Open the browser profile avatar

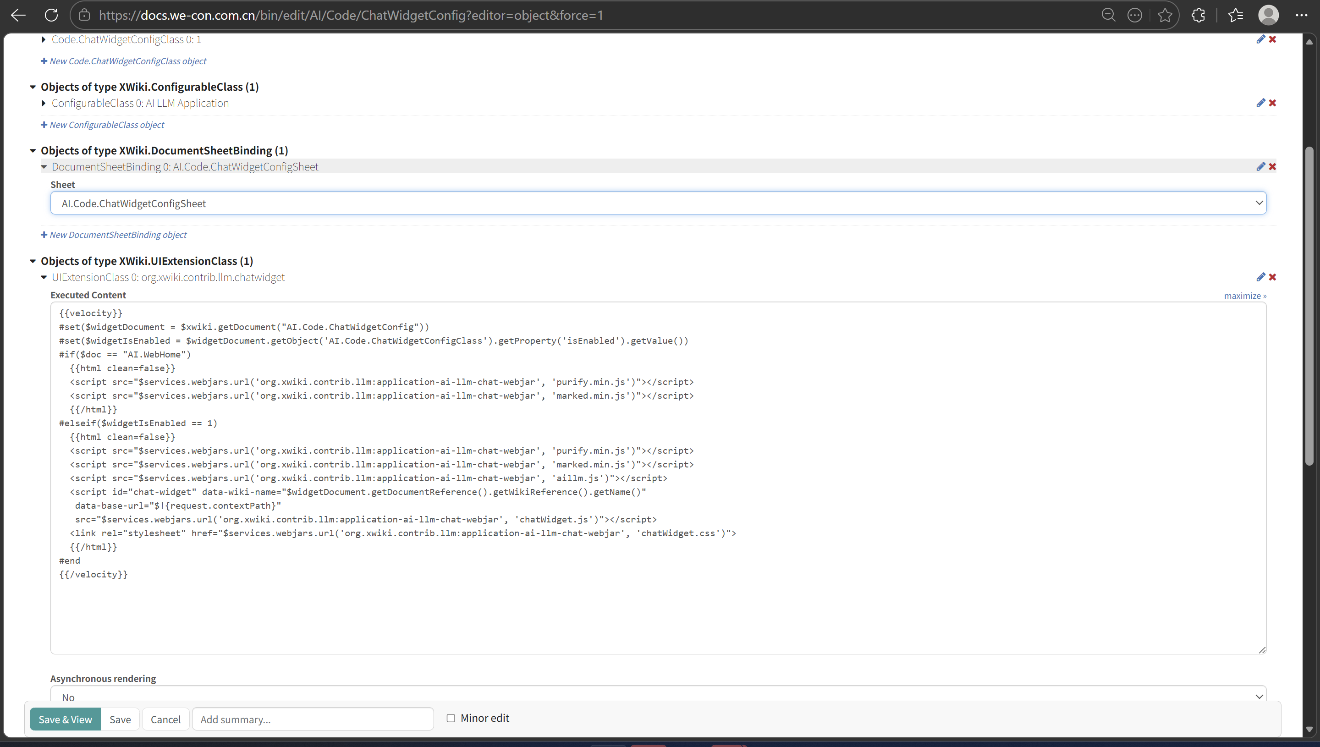tap(1268, 16)
